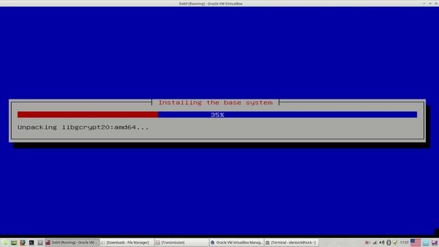Launch the web browser icon in taskbar
This screenshot has height=247, width=439.
[x=23, y=242]
